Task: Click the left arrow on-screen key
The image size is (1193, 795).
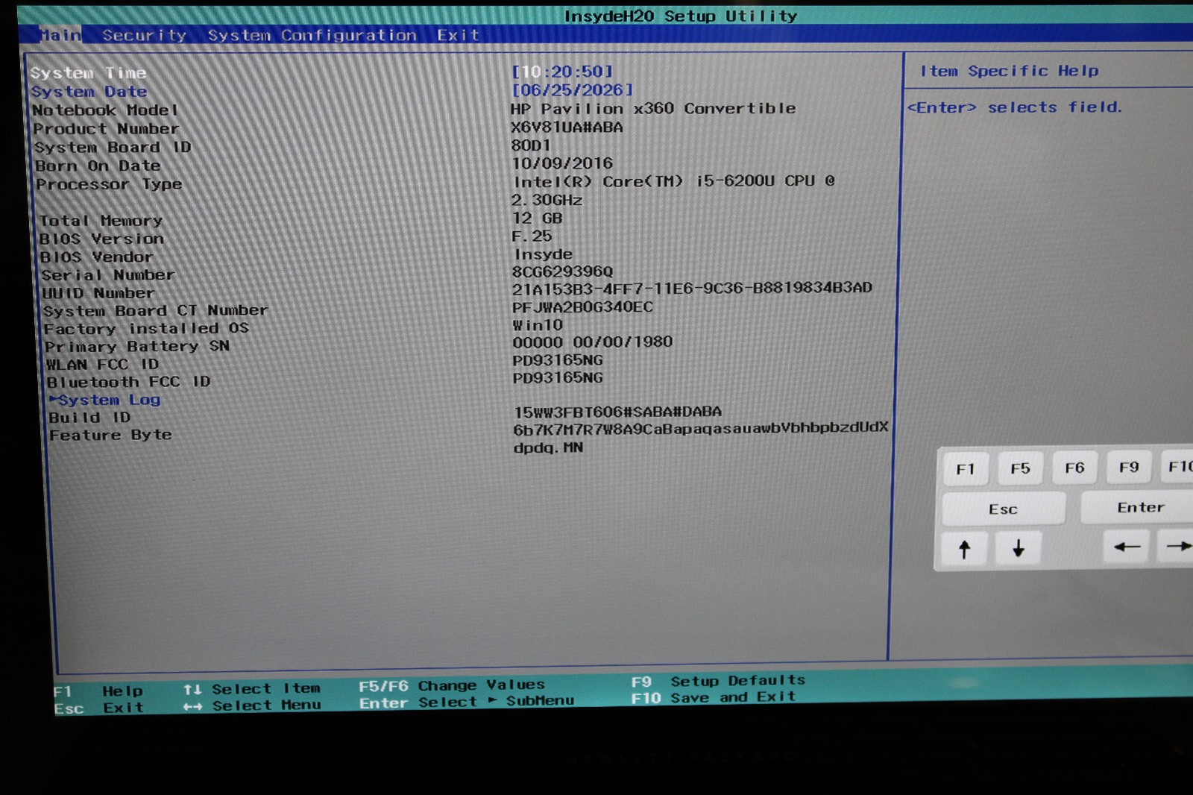Action: pos(1127,547)
